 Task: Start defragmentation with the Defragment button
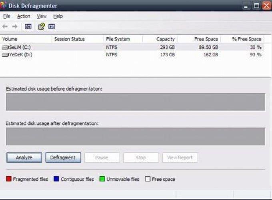click(x=63, y=158)
